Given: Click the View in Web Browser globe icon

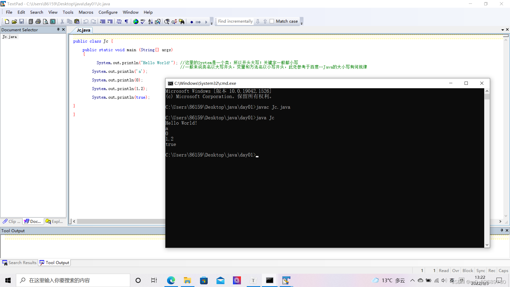Looking at the screenshot, I should [136, 22].
